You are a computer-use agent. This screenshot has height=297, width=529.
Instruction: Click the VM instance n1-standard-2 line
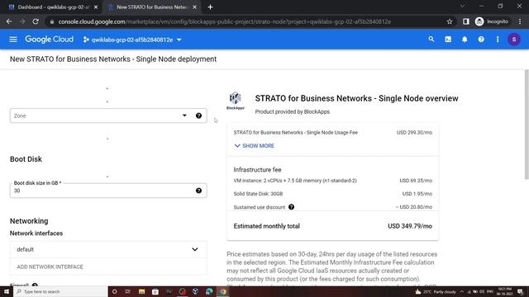(x=332, y=181)
